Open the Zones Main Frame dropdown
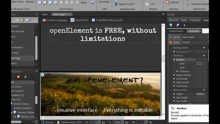Screen dimensions: 220x124 click(195, 37)
